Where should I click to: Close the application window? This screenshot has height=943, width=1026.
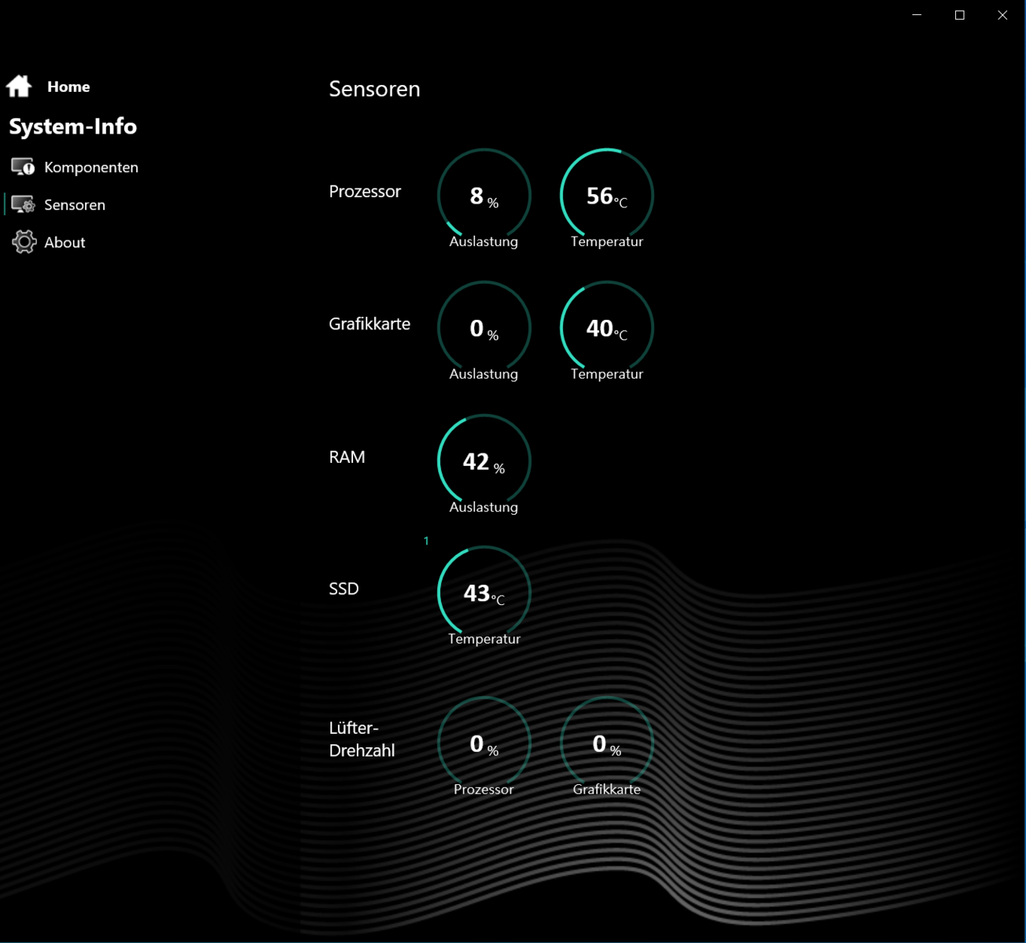tap(1002, 15)
